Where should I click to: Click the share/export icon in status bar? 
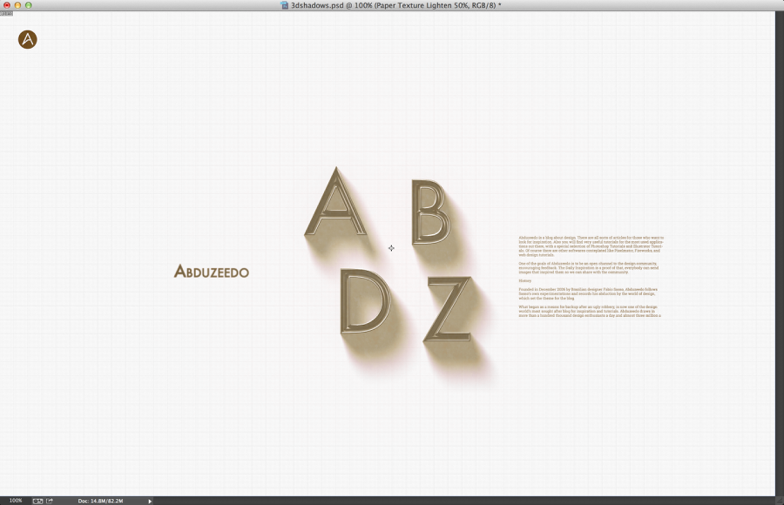(x=50, y=501)
